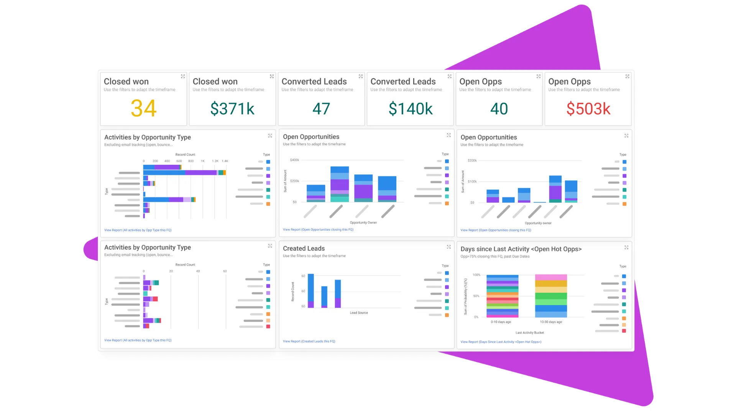The height and width of the screenshot is (414, 736).
Task: Click the pink top segment of 10-30 days bar
Action: click(x=551, y=277)
